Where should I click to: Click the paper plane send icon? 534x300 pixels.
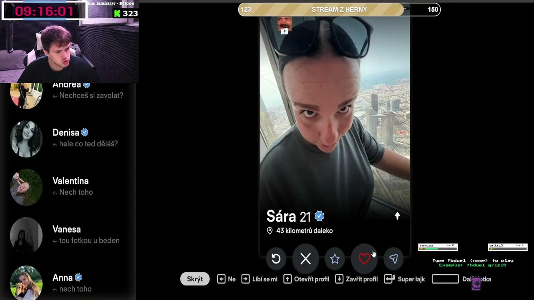point(393,259)
